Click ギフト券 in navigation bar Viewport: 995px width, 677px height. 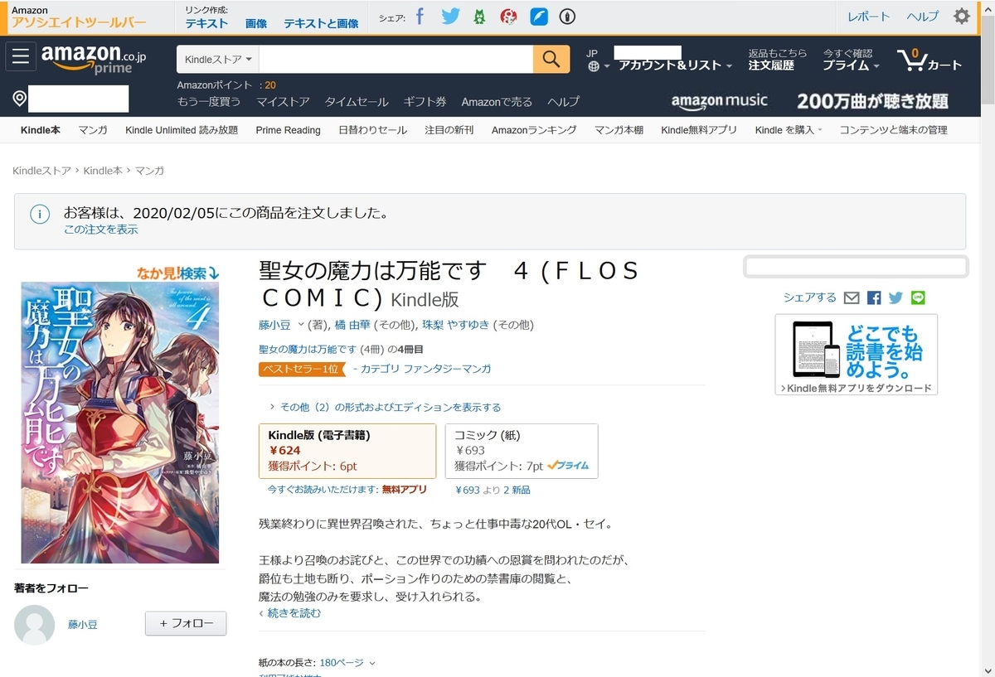tap(425, 102)
